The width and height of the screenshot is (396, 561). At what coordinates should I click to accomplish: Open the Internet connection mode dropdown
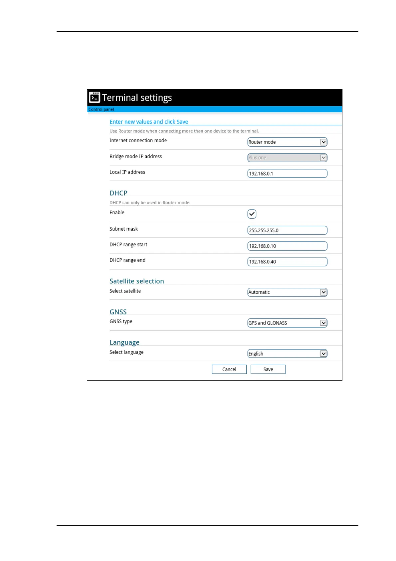[x=287, y=142]
